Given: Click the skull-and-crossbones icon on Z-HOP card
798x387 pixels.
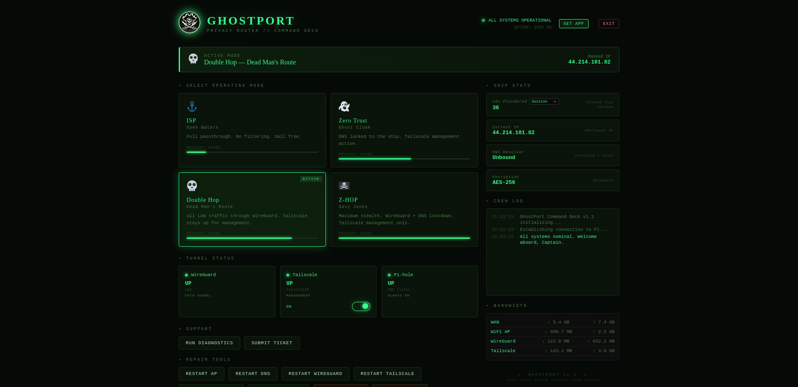Looking at the screenshot, I should pyautogui.click(x=344, y=186).
